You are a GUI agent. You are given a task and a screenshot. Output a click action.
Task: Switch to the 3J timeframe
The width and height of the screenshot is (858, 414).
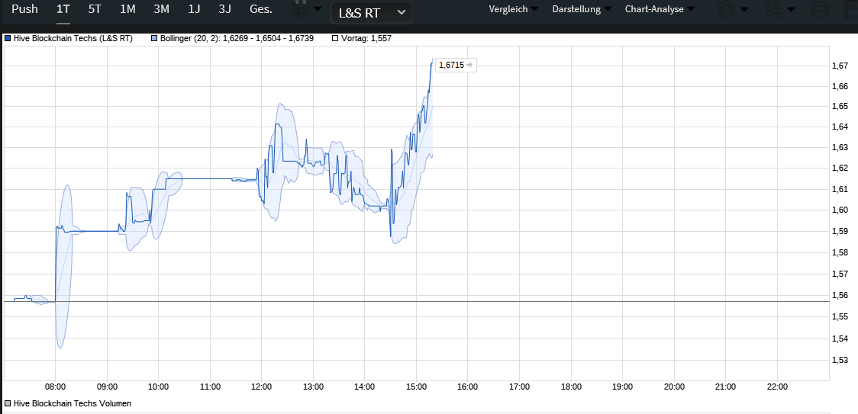(x=224, y=9)
